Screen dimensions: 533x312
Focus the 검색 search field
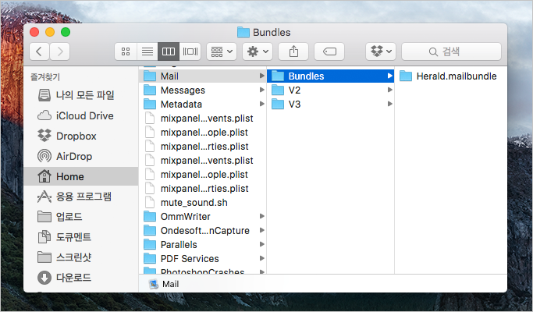[451, 51]
